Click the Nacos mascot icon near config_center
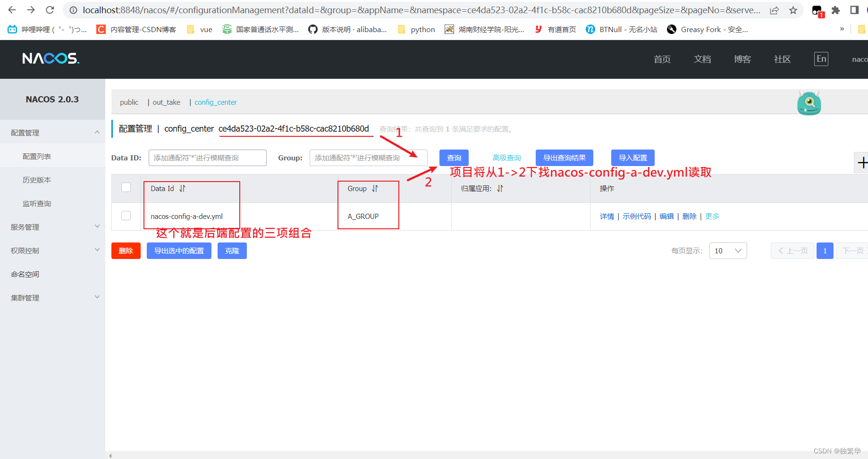 pos(809,103)
